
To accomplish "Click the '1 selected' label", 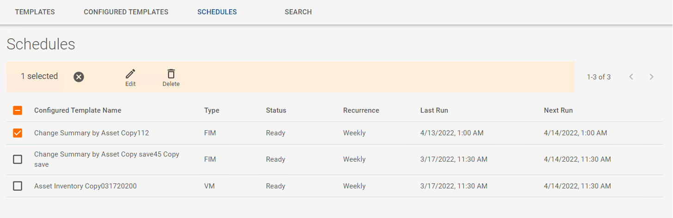I will pos(39,76).
